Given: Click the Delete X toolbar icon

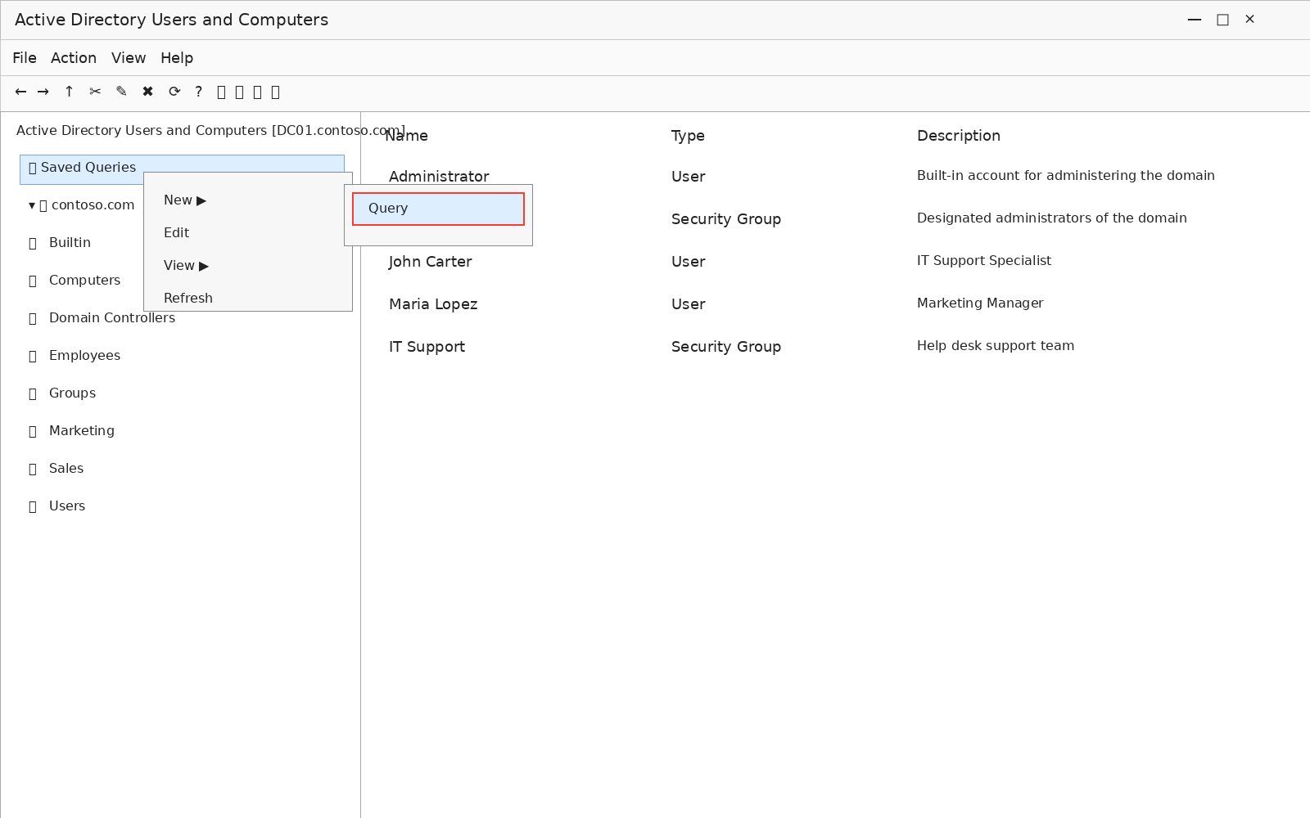Looking at the screenshot, I should coord(147,92).
